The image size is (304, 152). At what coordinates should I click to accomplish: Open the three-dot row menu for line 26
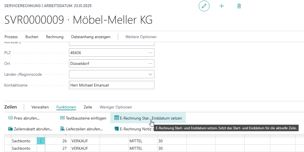click(41, 141)
